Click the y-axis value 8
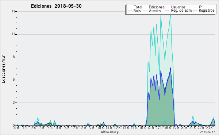The height and width of the screenshot is (135, 219). click(x=14, y=57)
